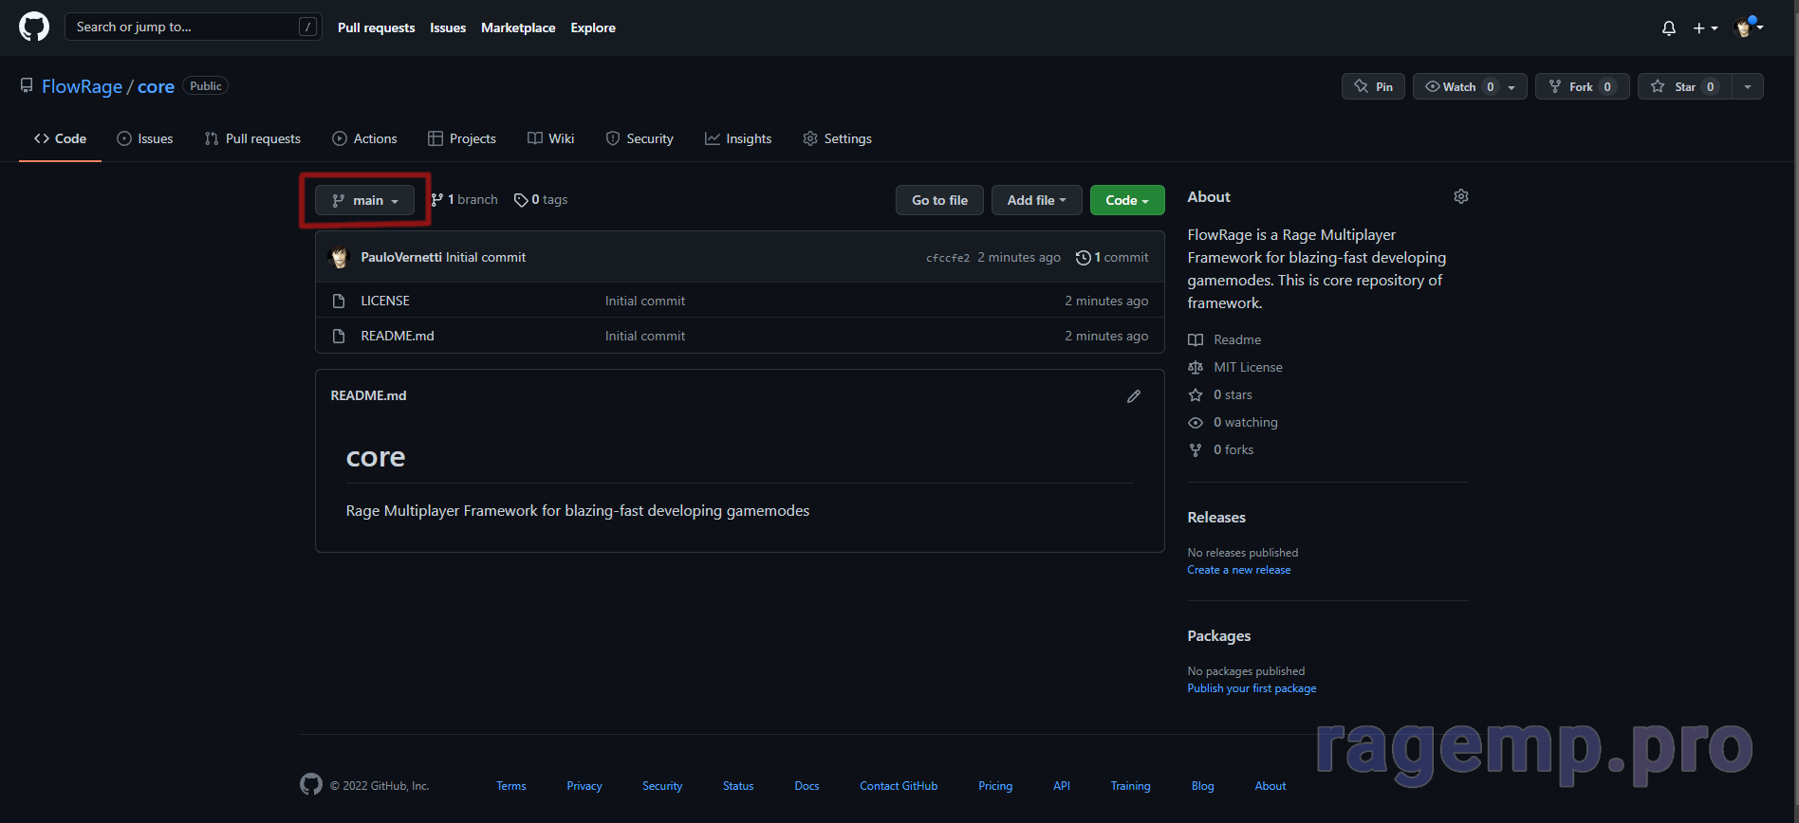Click Publish your first package
Screen dimensions: 1799x823
coord(1252,688)
